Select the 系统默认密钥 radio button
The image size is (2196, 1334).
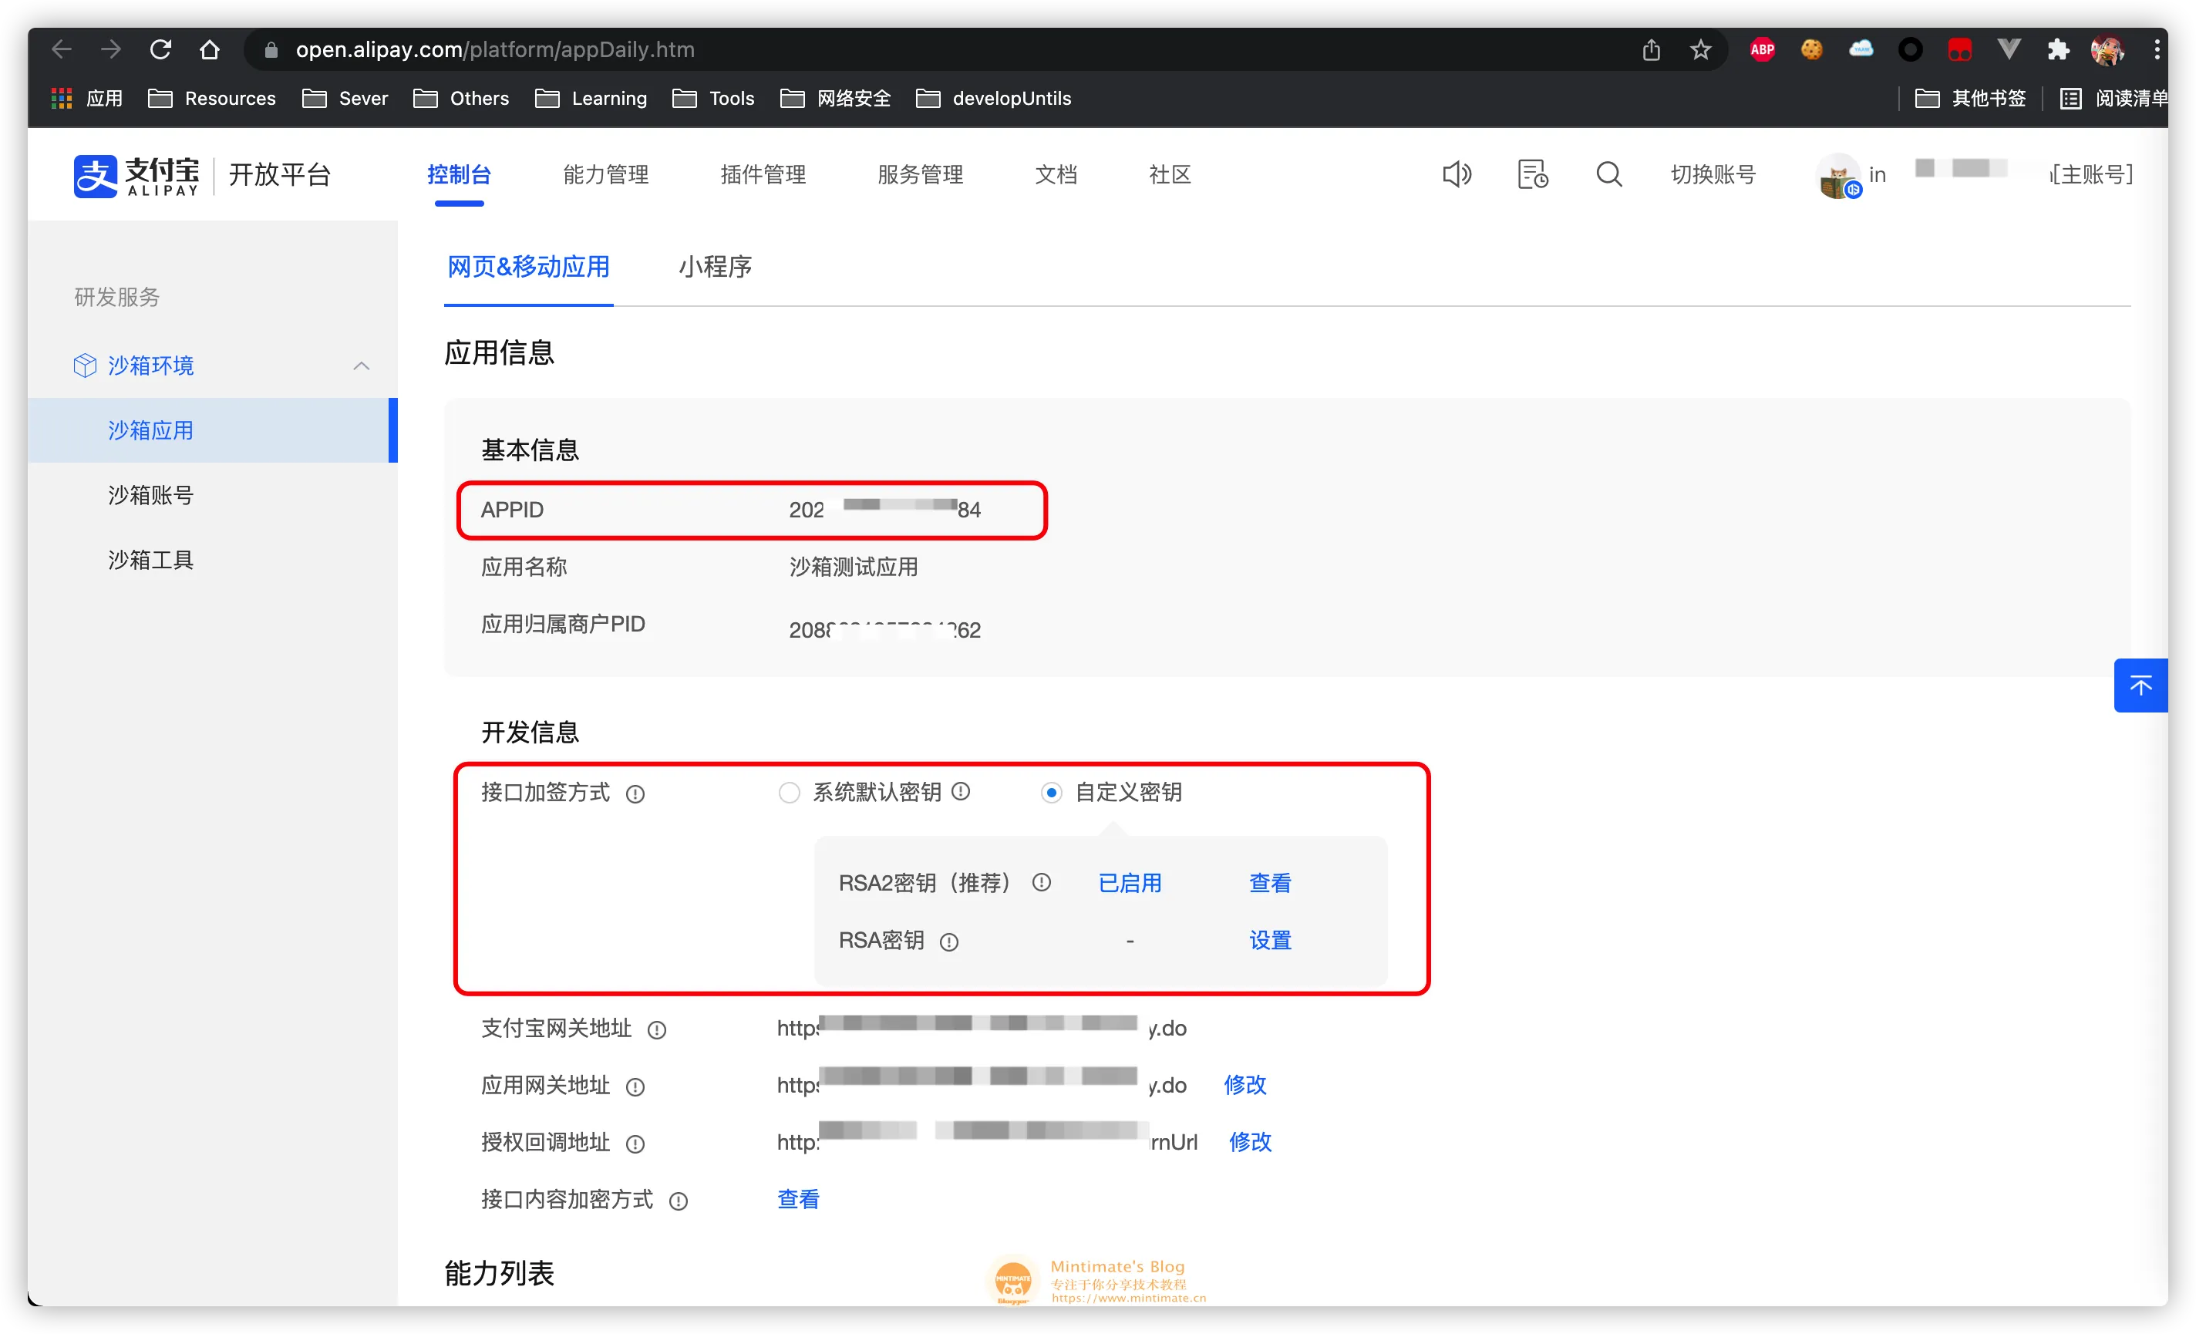(x=789, y=792)
